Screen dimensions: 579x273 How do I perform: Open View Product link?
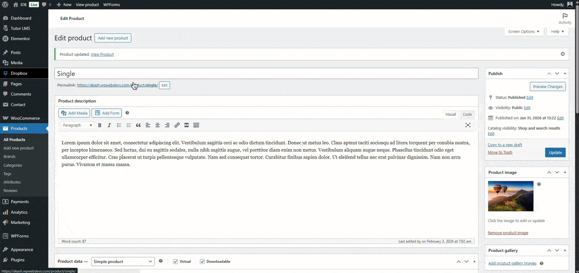[x=102, y=54]
